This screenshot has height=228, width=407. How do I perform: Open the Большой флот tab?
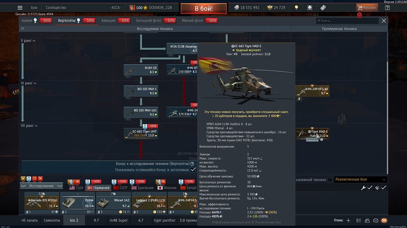tap(150, 20)
